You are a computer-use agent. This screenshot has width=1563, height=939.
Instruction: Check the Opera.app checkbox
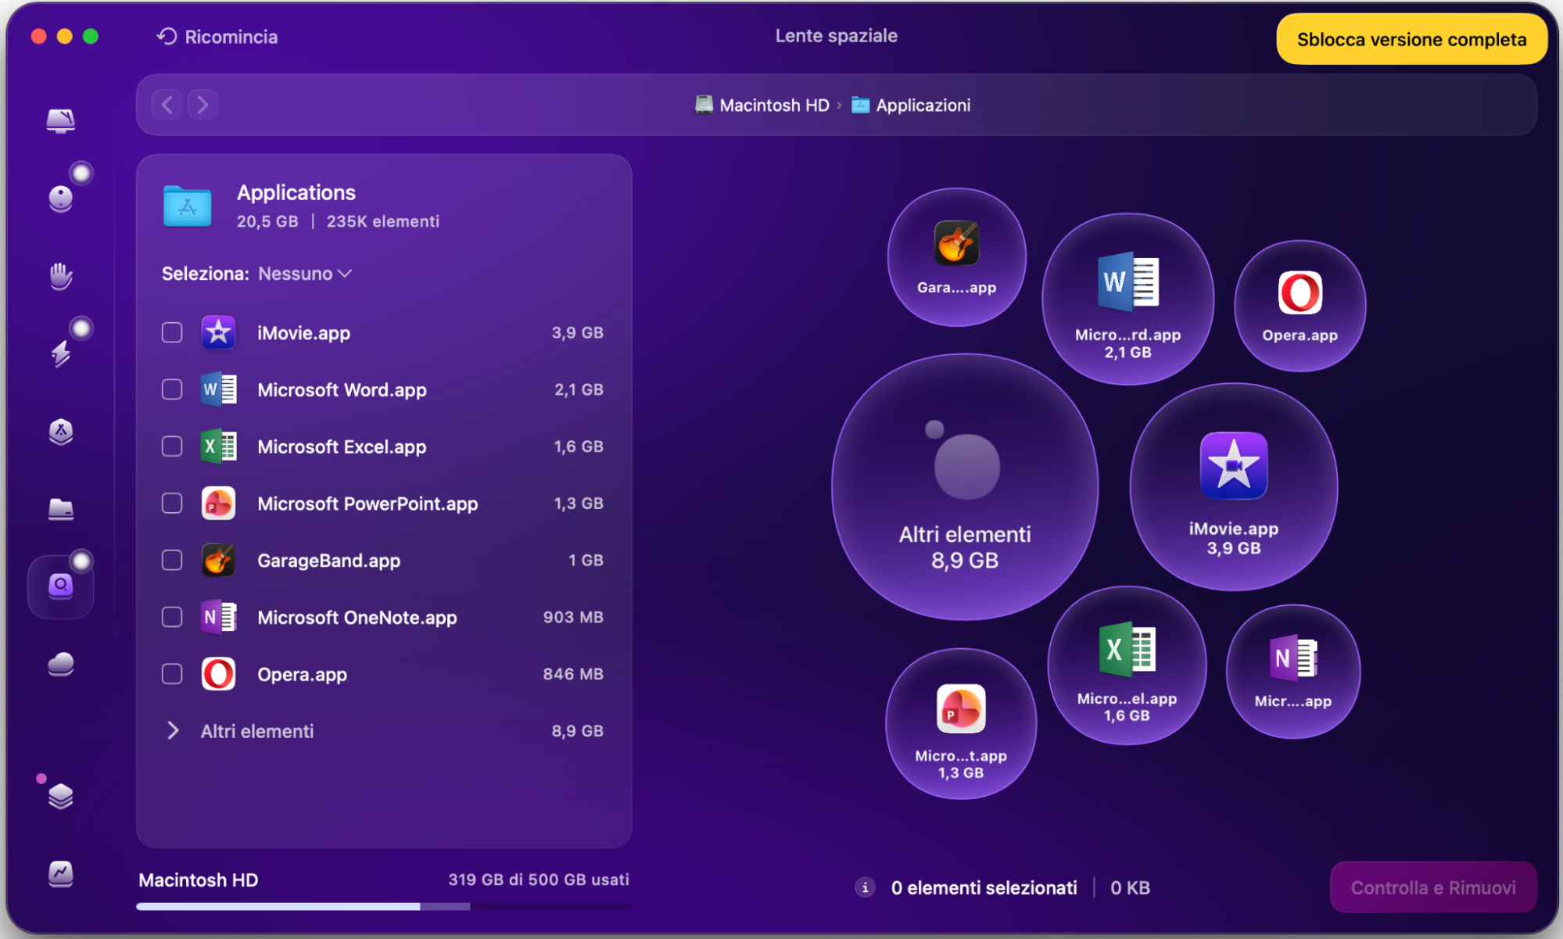[x=172, y=674]
